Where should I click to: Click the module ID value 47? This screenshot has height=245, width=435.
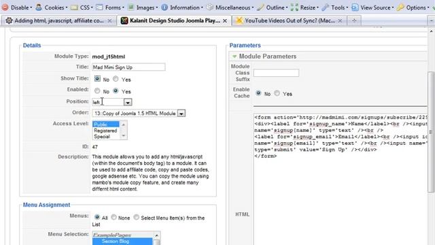[x=95, y=147]
